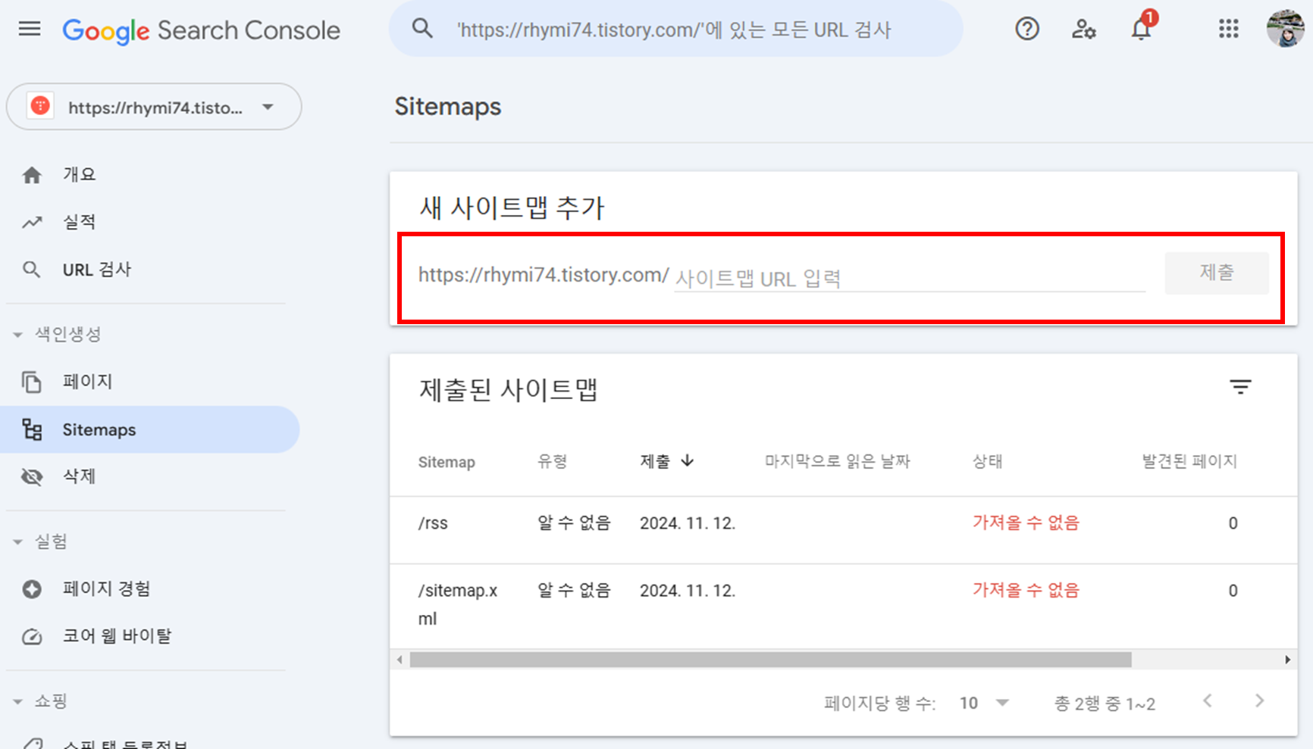Open the Google apps grid

1228,30
